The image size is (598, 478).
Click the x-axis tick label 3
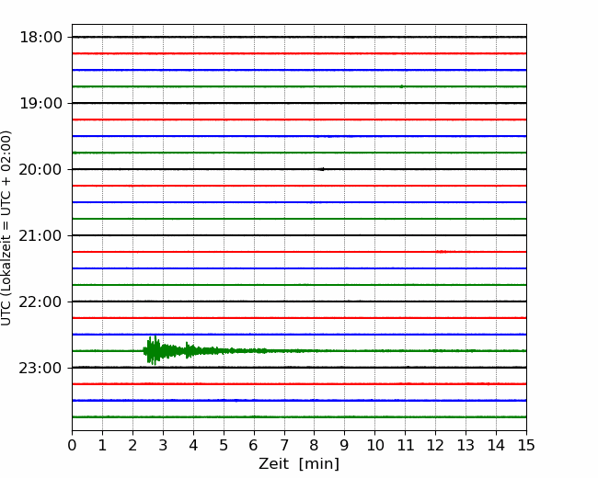click(163, 445)
